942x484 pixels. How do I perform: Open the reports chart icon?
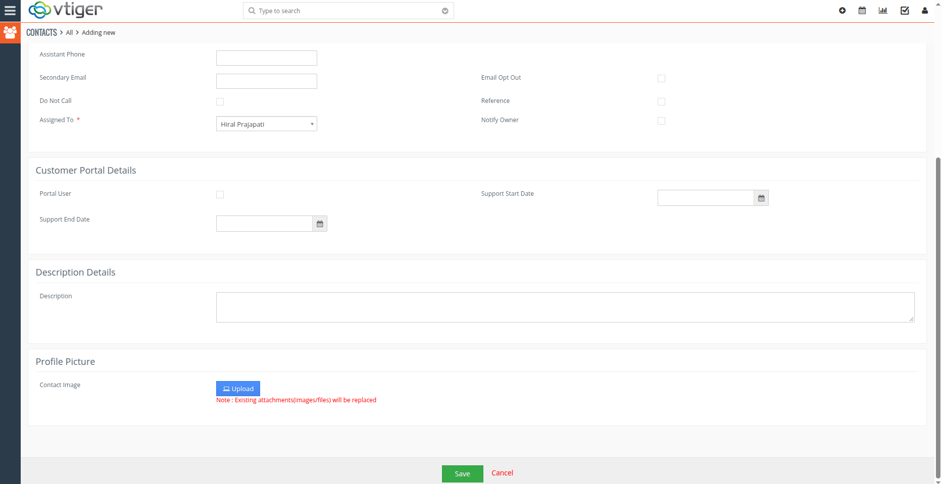(883, 11)
